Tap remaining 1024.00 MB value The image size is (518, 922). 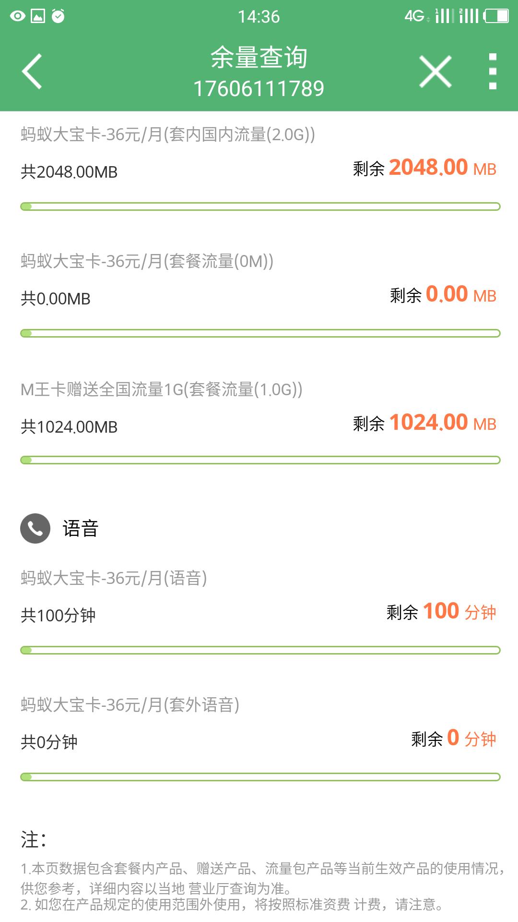[x=428, y=423]
